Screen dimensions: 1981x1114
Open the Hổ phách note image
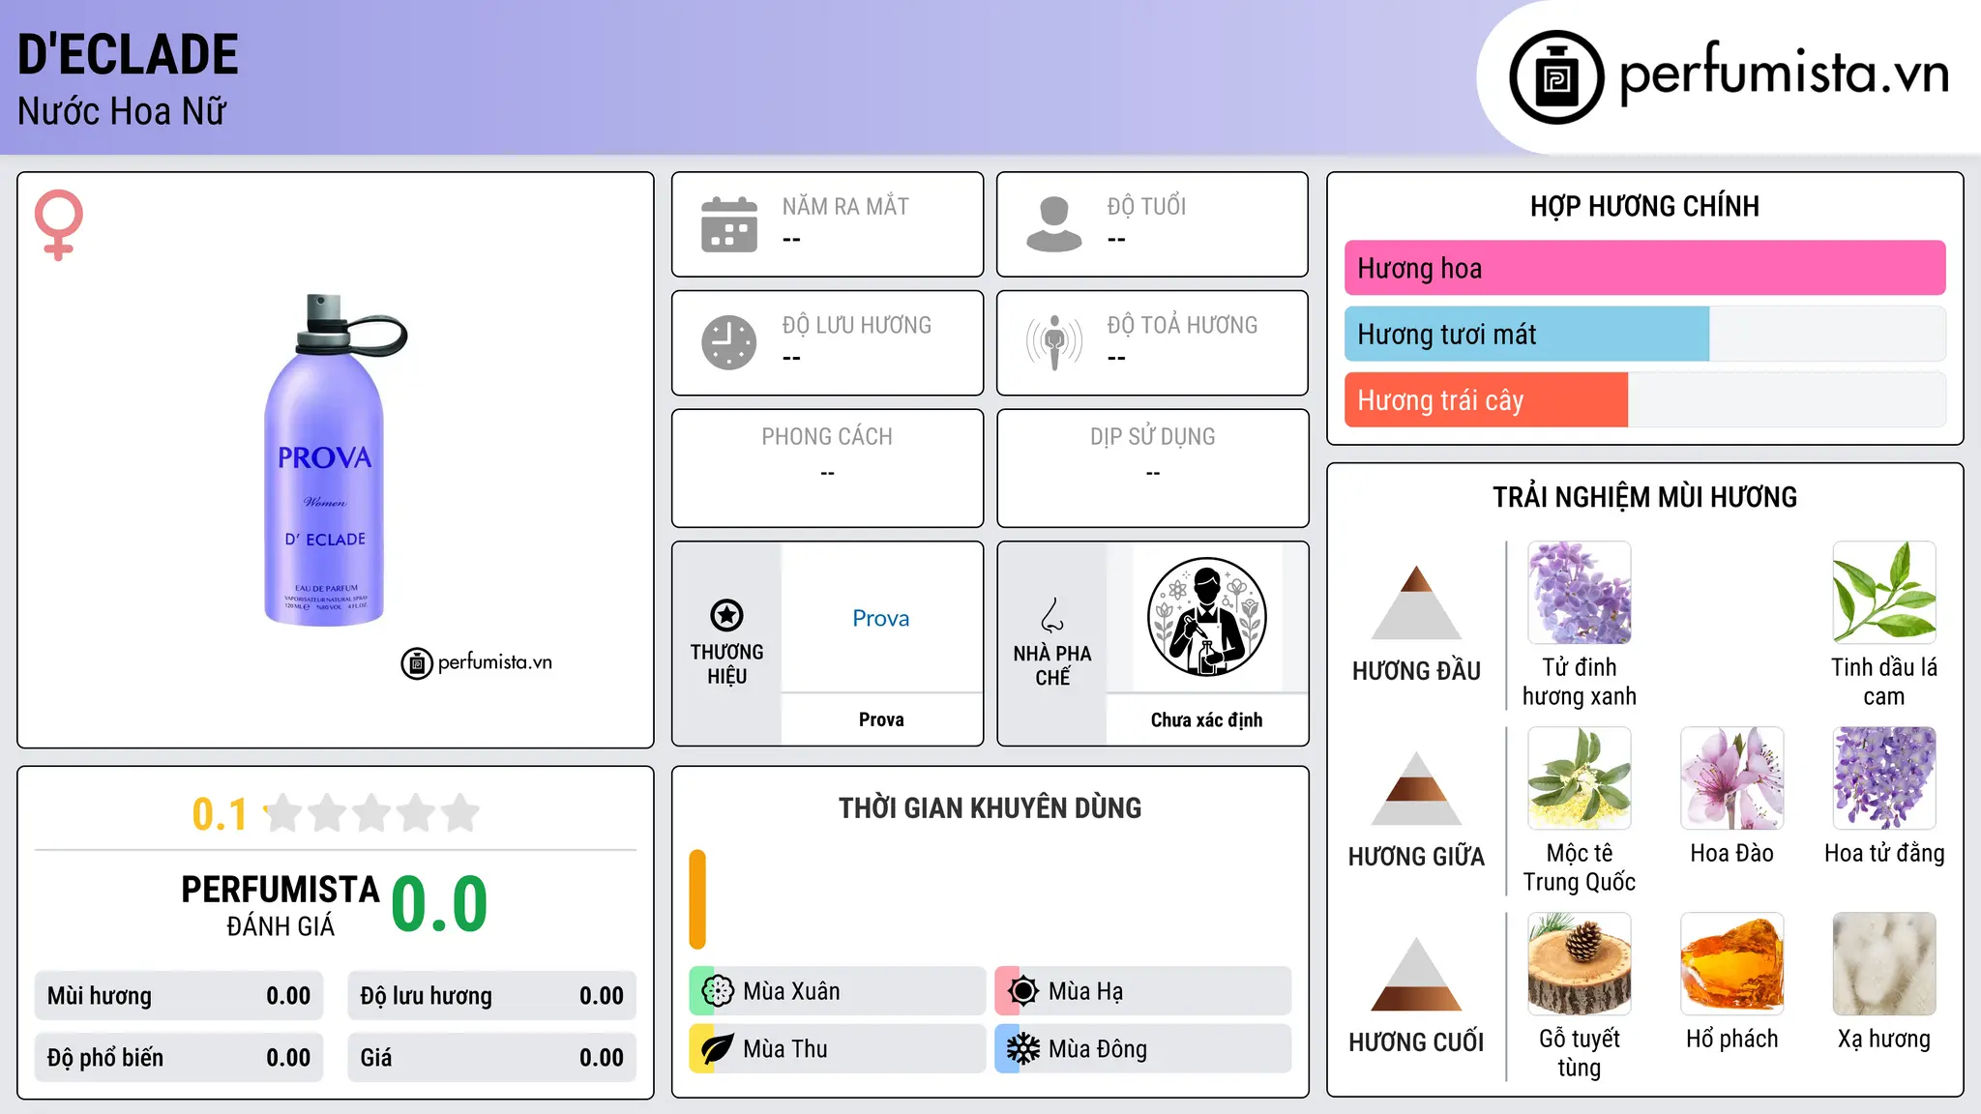tap(1731, 964)
